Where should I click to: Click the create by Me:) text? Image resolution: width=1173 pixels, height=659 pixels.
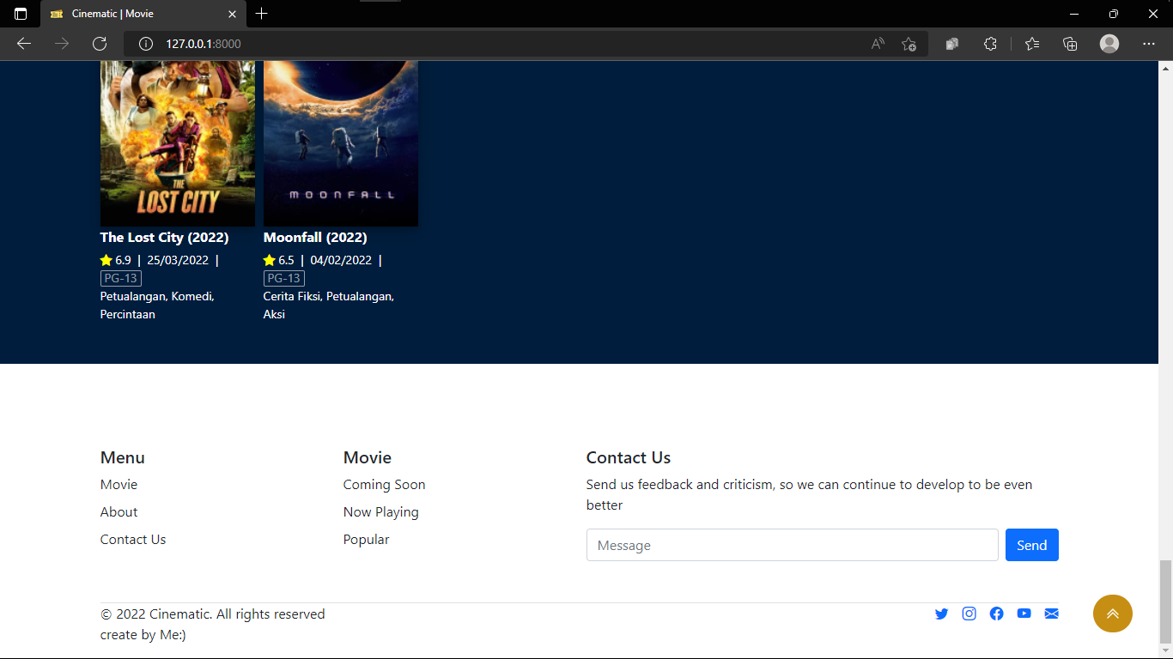(x=143, y=634)
